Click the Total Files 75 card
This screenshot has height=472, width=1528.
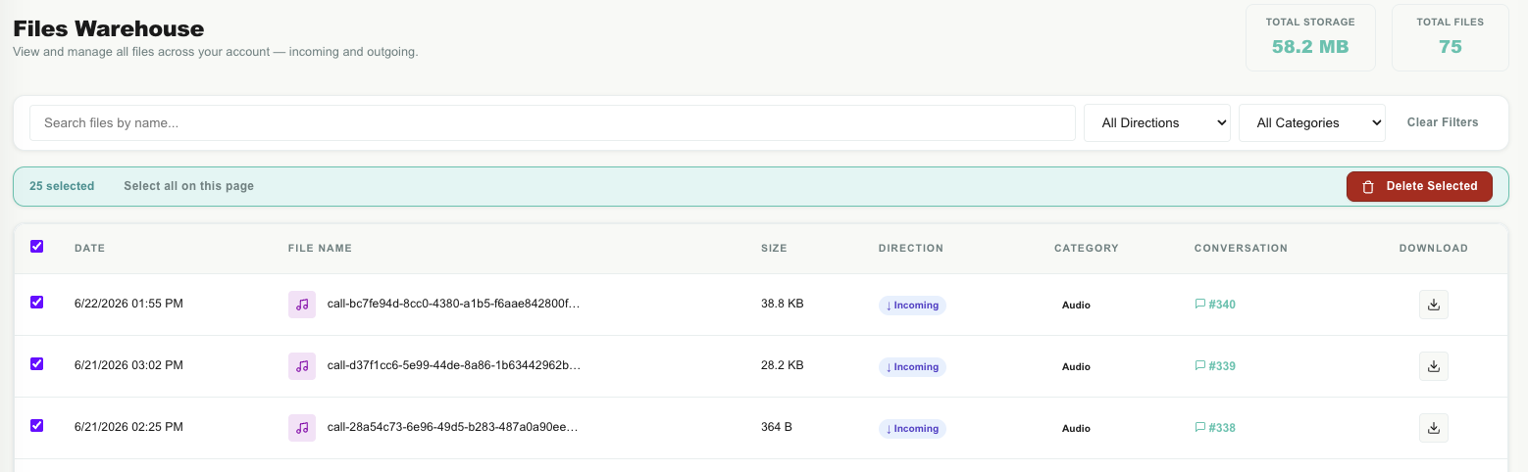tap(1451, 37)
